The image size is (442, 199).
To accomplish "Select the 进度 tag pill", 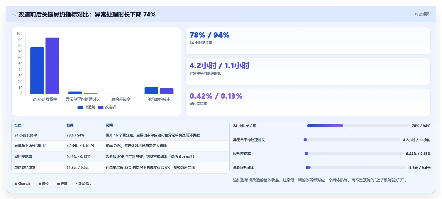I will coord(62,183).
